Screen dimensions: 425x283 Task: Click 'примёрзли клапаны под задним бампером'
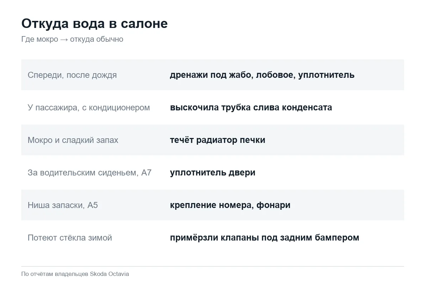point(265,238)
